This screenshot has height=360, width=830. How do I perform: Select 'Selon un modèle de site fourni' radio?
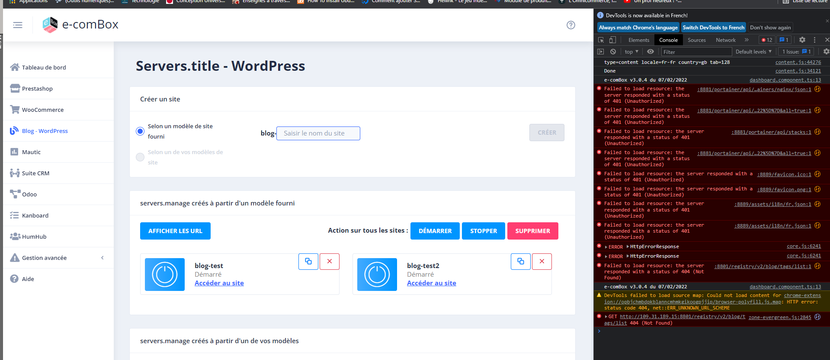(140, 131)
